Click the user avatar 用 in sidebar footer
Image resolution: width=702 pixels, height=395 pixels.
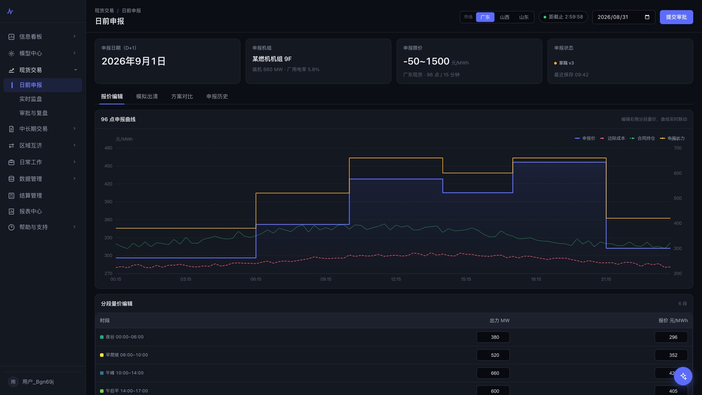click(13, 382)
